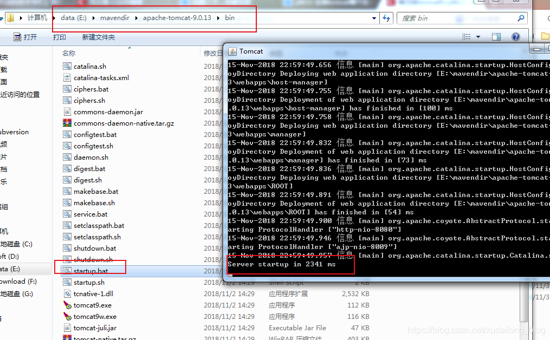Select tomcat-juli.jar file icon
This screenshot has height=340, width=550.
tap(67, 328)
